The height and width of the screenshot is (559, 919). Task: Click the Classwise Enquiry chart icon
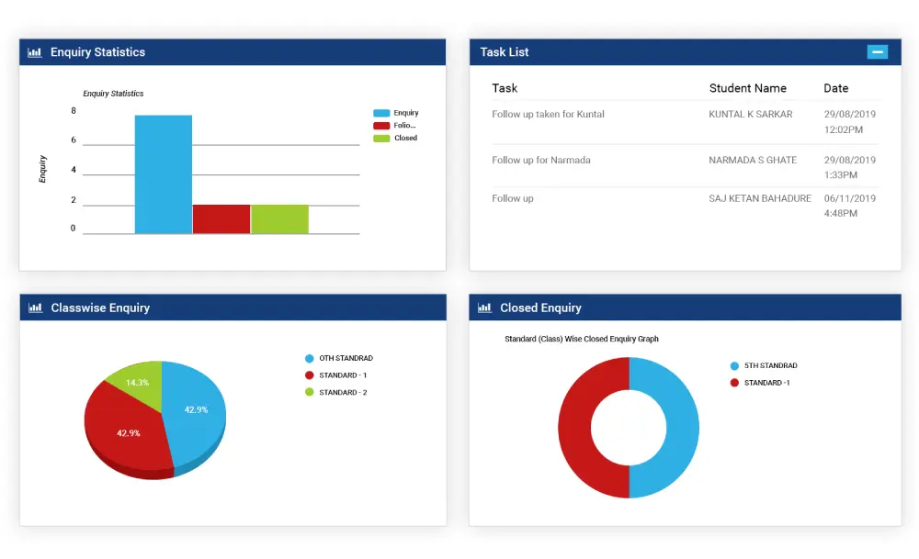point(35,308)
